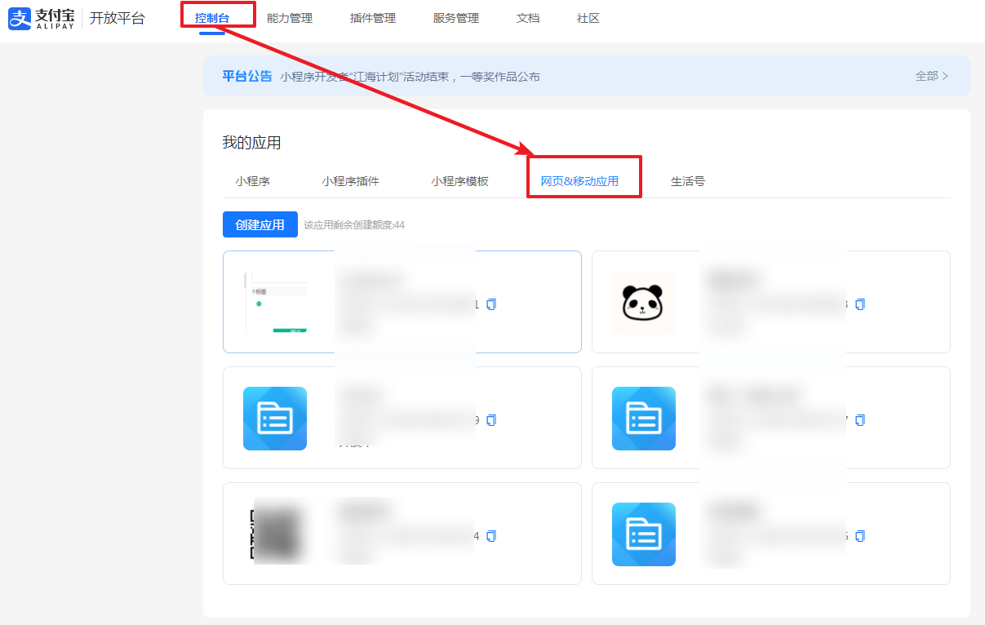Screen dimensions: 985x625
Task: View all announcements via 全部 >
Action: (932, 76)
